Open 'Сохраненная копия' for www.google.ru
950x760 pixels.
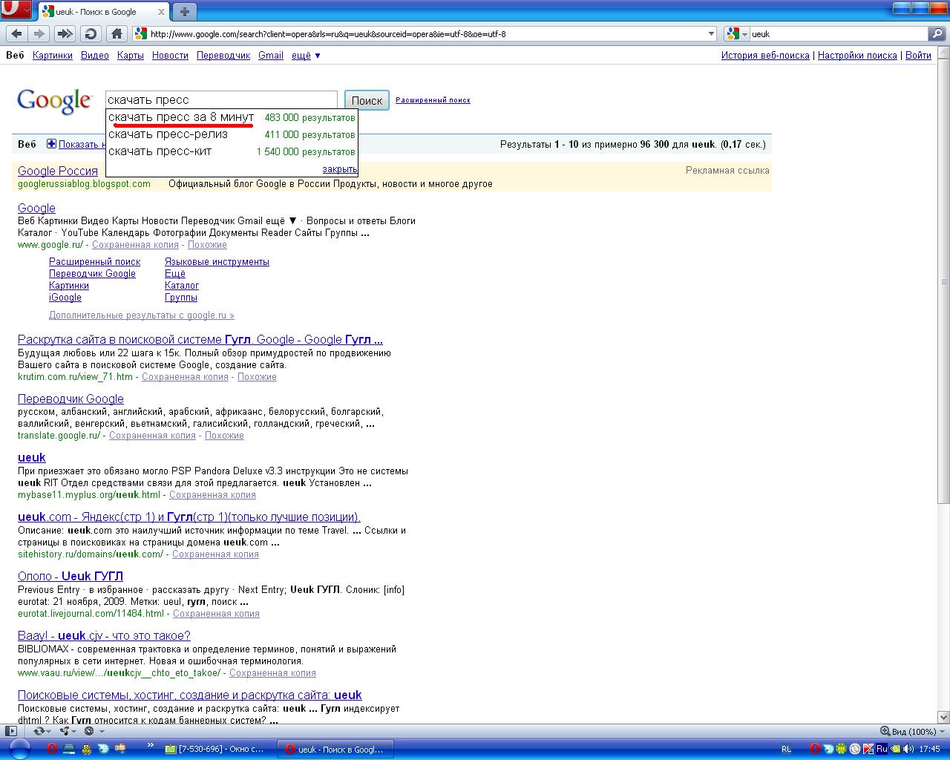[135, 245]
